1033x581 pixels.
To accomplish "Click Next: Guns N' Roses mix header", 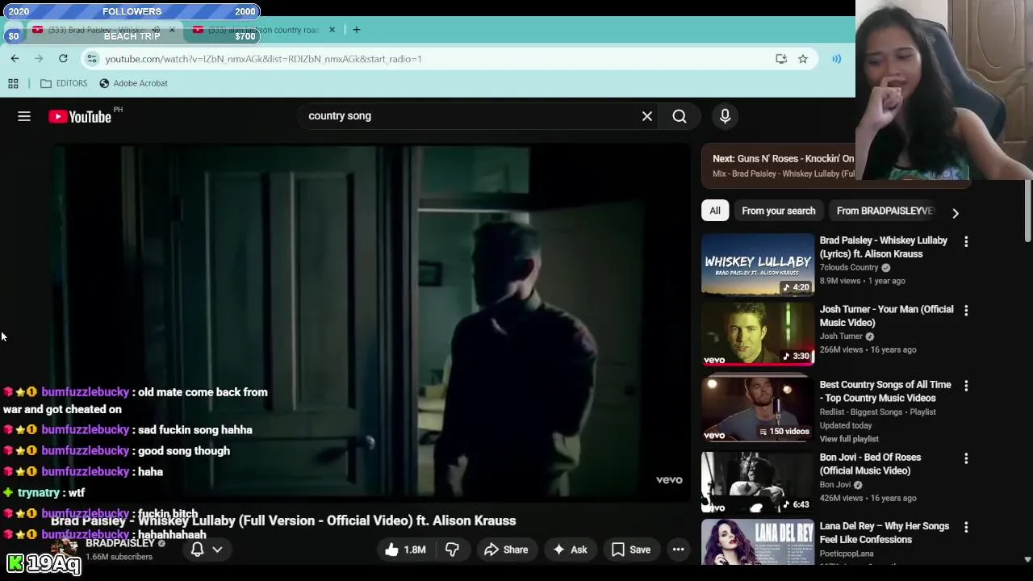I will (783, 159).
